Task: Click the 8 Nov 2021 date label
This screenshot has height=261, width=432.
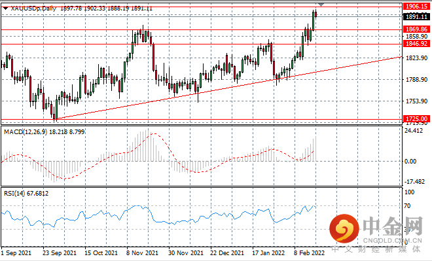Action: coord(142,252)
